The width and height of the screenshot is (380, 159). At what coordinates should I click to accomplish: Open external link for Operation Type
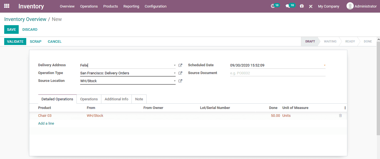pos(180,73)
